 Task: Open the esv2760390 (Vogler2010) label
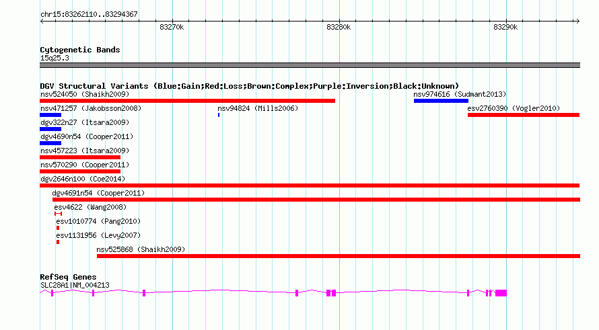click(x=514, y=108)
